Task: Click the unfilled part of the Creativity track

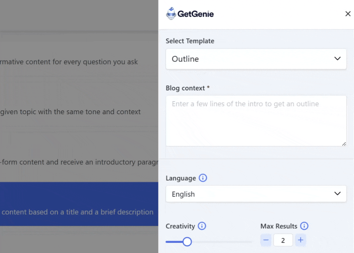Action: (x=225, y=242)
